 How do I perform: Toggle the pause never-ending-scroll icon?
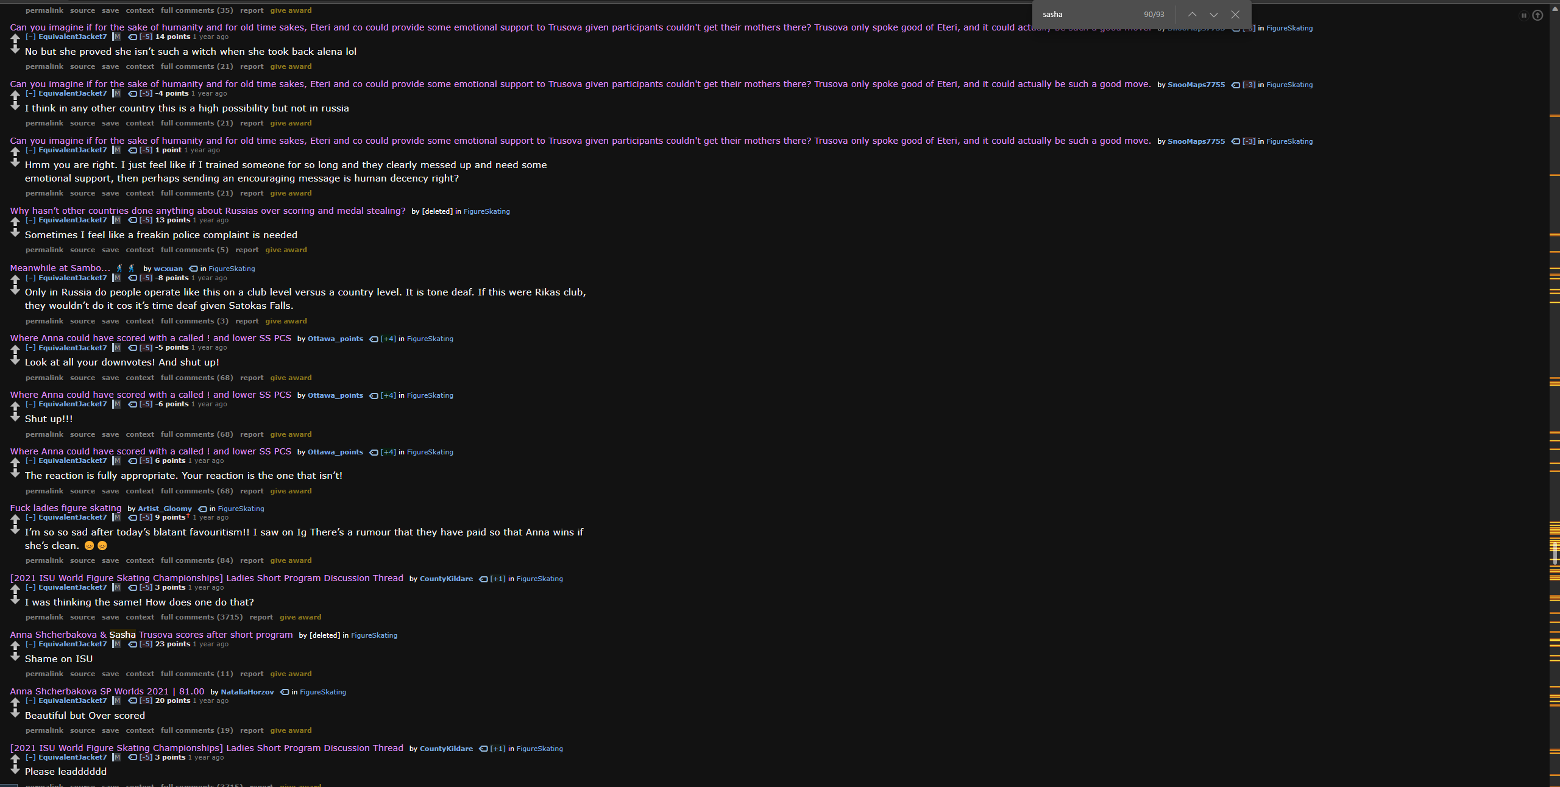(x=1523, y=15)
